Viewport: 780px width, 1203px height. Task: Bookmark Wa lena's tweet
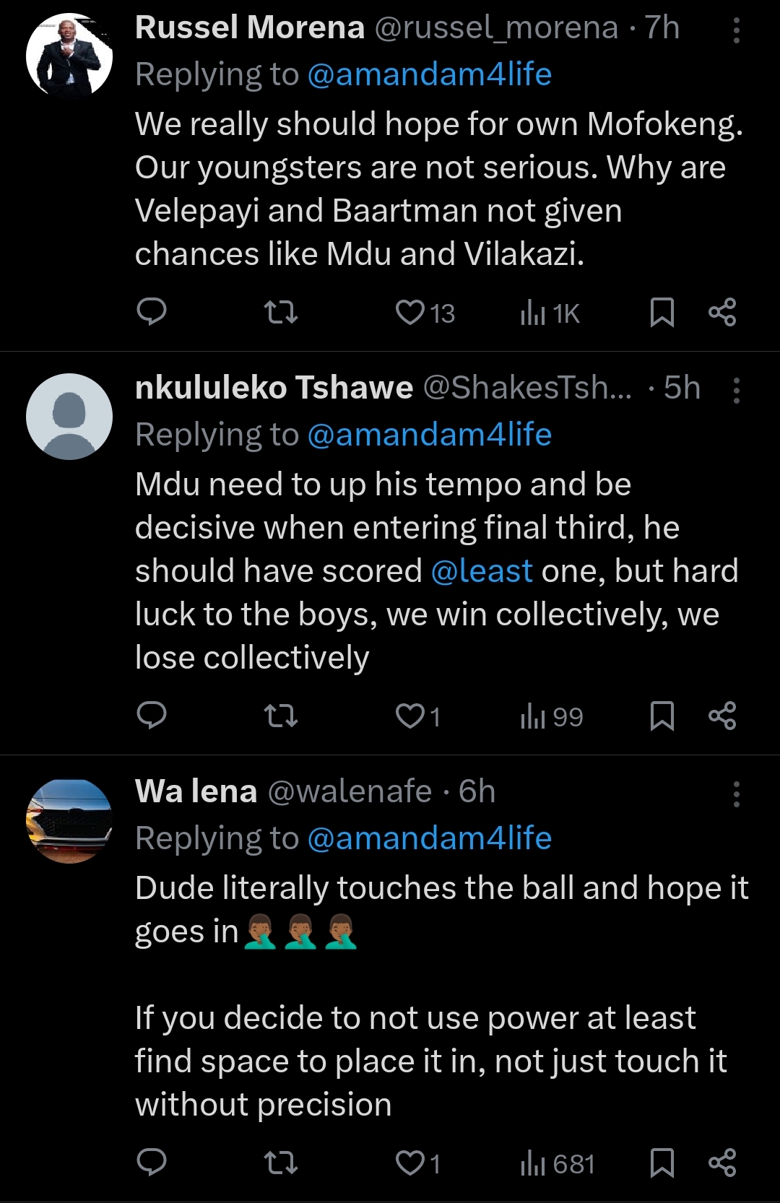point(662,1163)
